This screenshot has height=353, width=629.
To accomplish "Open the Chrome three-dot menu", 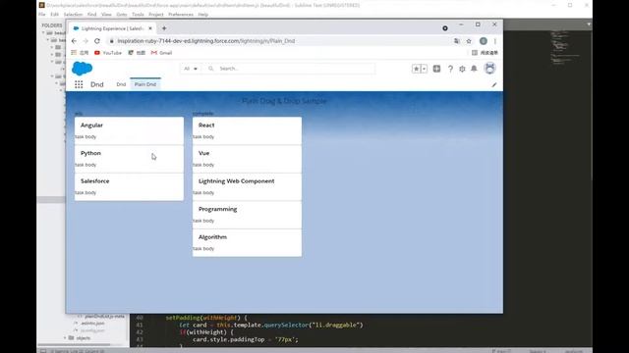I will 495,41.
